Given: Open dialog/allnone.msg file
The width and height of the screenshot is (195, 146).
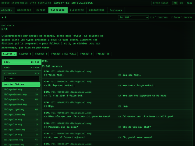Looking at the screenshot, I should [21, 130].
